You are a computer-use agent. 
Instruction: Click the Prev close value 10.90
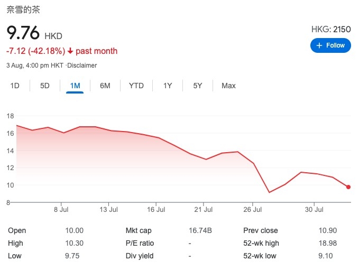(x=328, y=230)
